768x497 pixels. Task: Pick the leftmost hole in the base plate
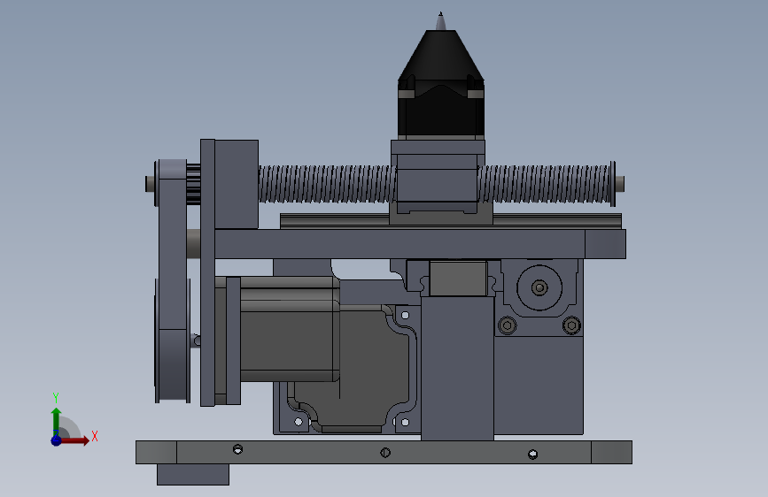click(x=237, y=449)
